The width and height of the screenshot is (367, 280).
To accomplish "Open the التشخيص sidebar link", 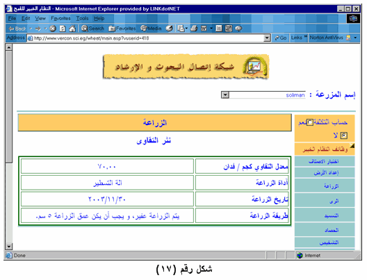I will 325,242.
